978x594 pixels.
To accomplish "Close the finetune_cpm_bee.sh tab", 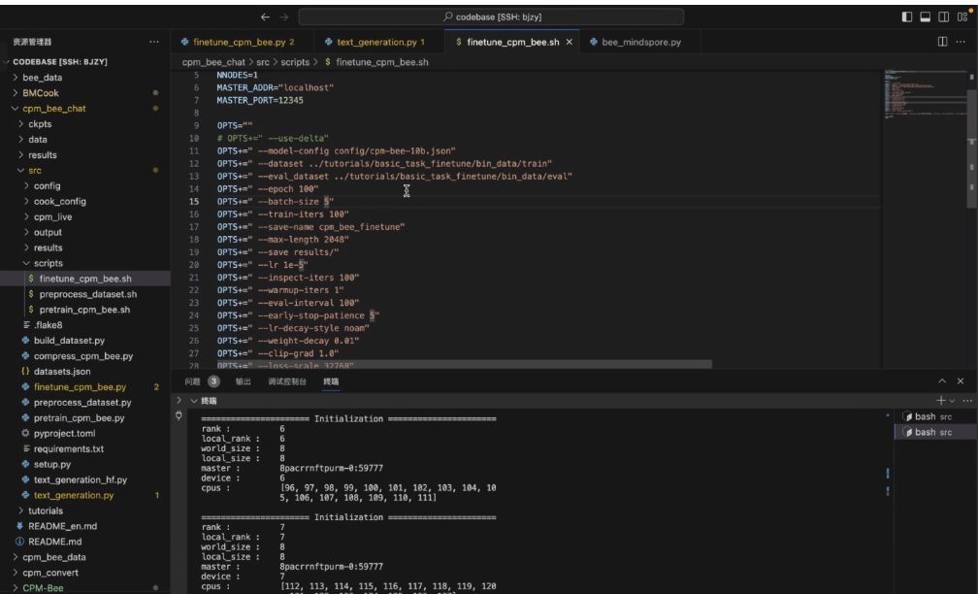I will (570, 43).
